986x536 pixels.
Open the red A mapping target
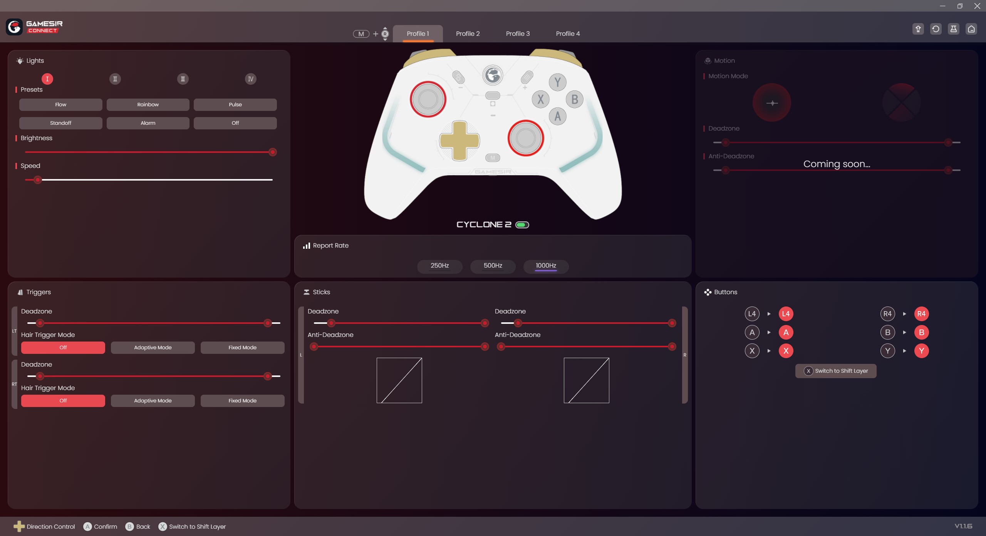tap(786, 332)
